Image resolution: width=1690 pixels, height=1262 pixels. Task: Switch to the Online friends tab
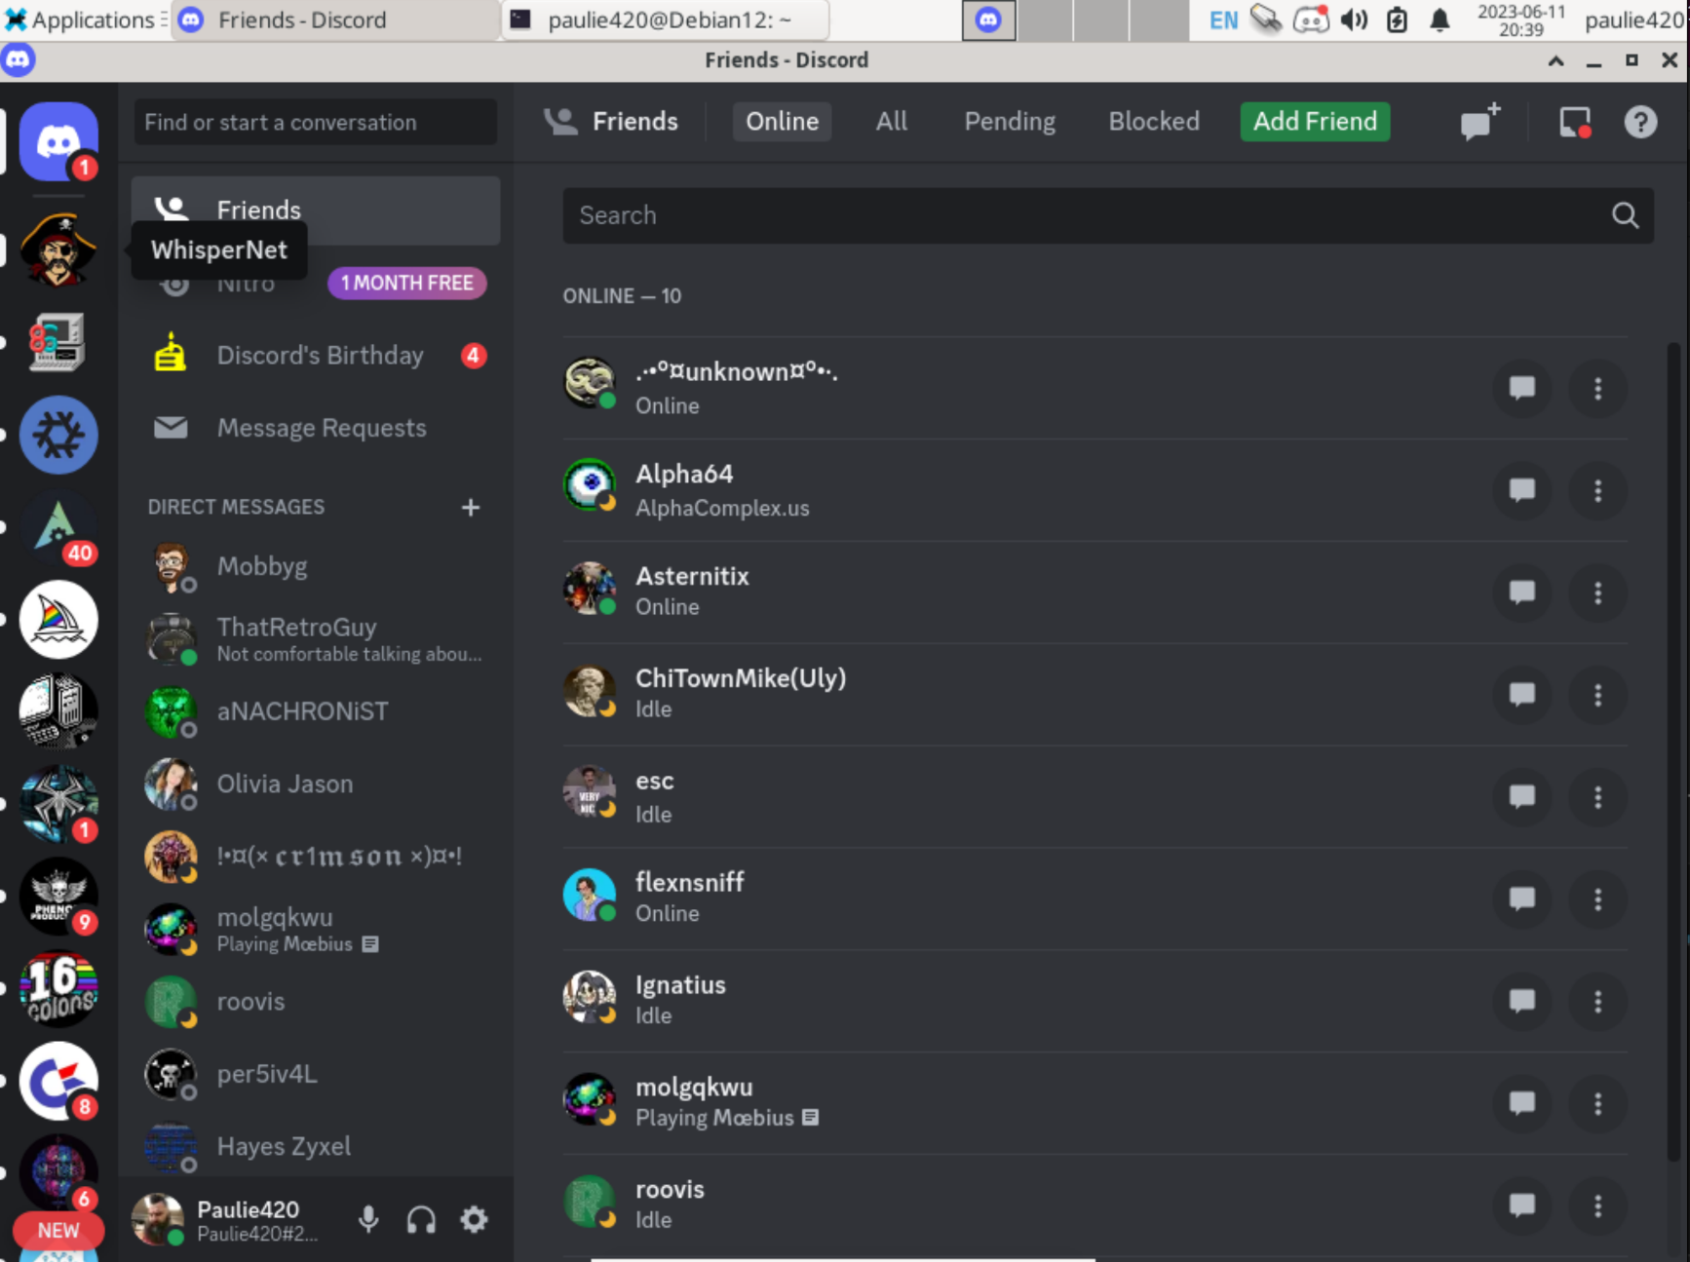(782, 122)
